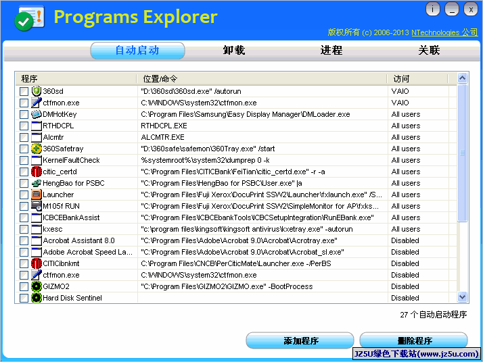Click the GIZMO2 green disc icon
The width and height of the screenshot is (483, 362).
click(37, 286)
